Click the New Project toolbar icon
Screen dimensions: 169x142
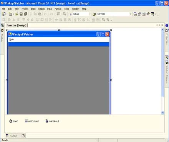[4, 14]
